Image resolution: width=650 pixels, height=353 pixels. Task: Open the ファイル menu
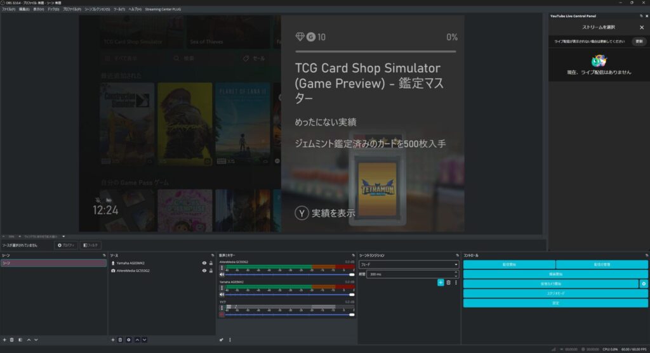click(x=8, y=10)
